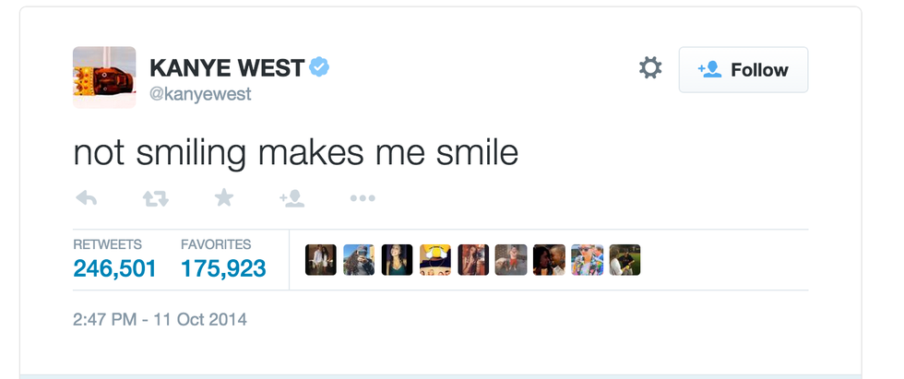Click the reply arrow icon
The image size is (904, 379).
click(86, 197)
